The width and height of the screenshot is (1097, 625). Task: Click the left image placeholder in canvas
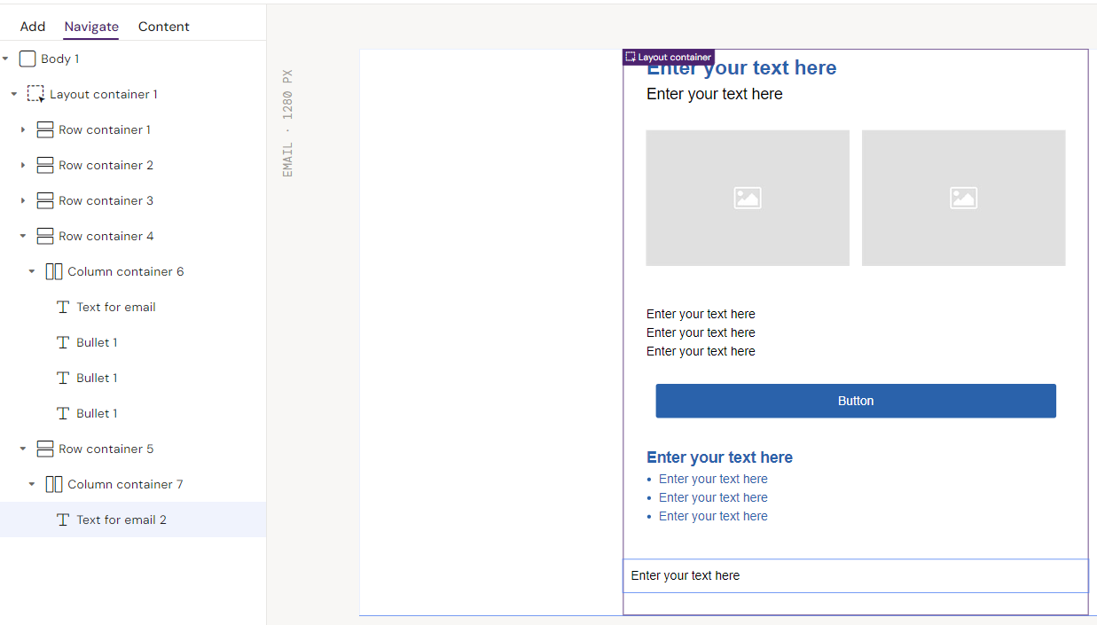click(747, 198)
